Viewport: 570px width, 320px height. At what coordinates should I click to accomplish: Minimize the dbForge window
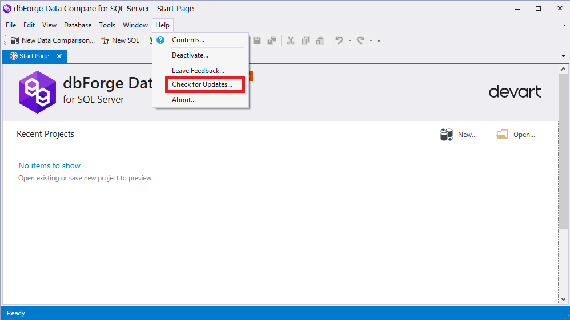[517, 9]
